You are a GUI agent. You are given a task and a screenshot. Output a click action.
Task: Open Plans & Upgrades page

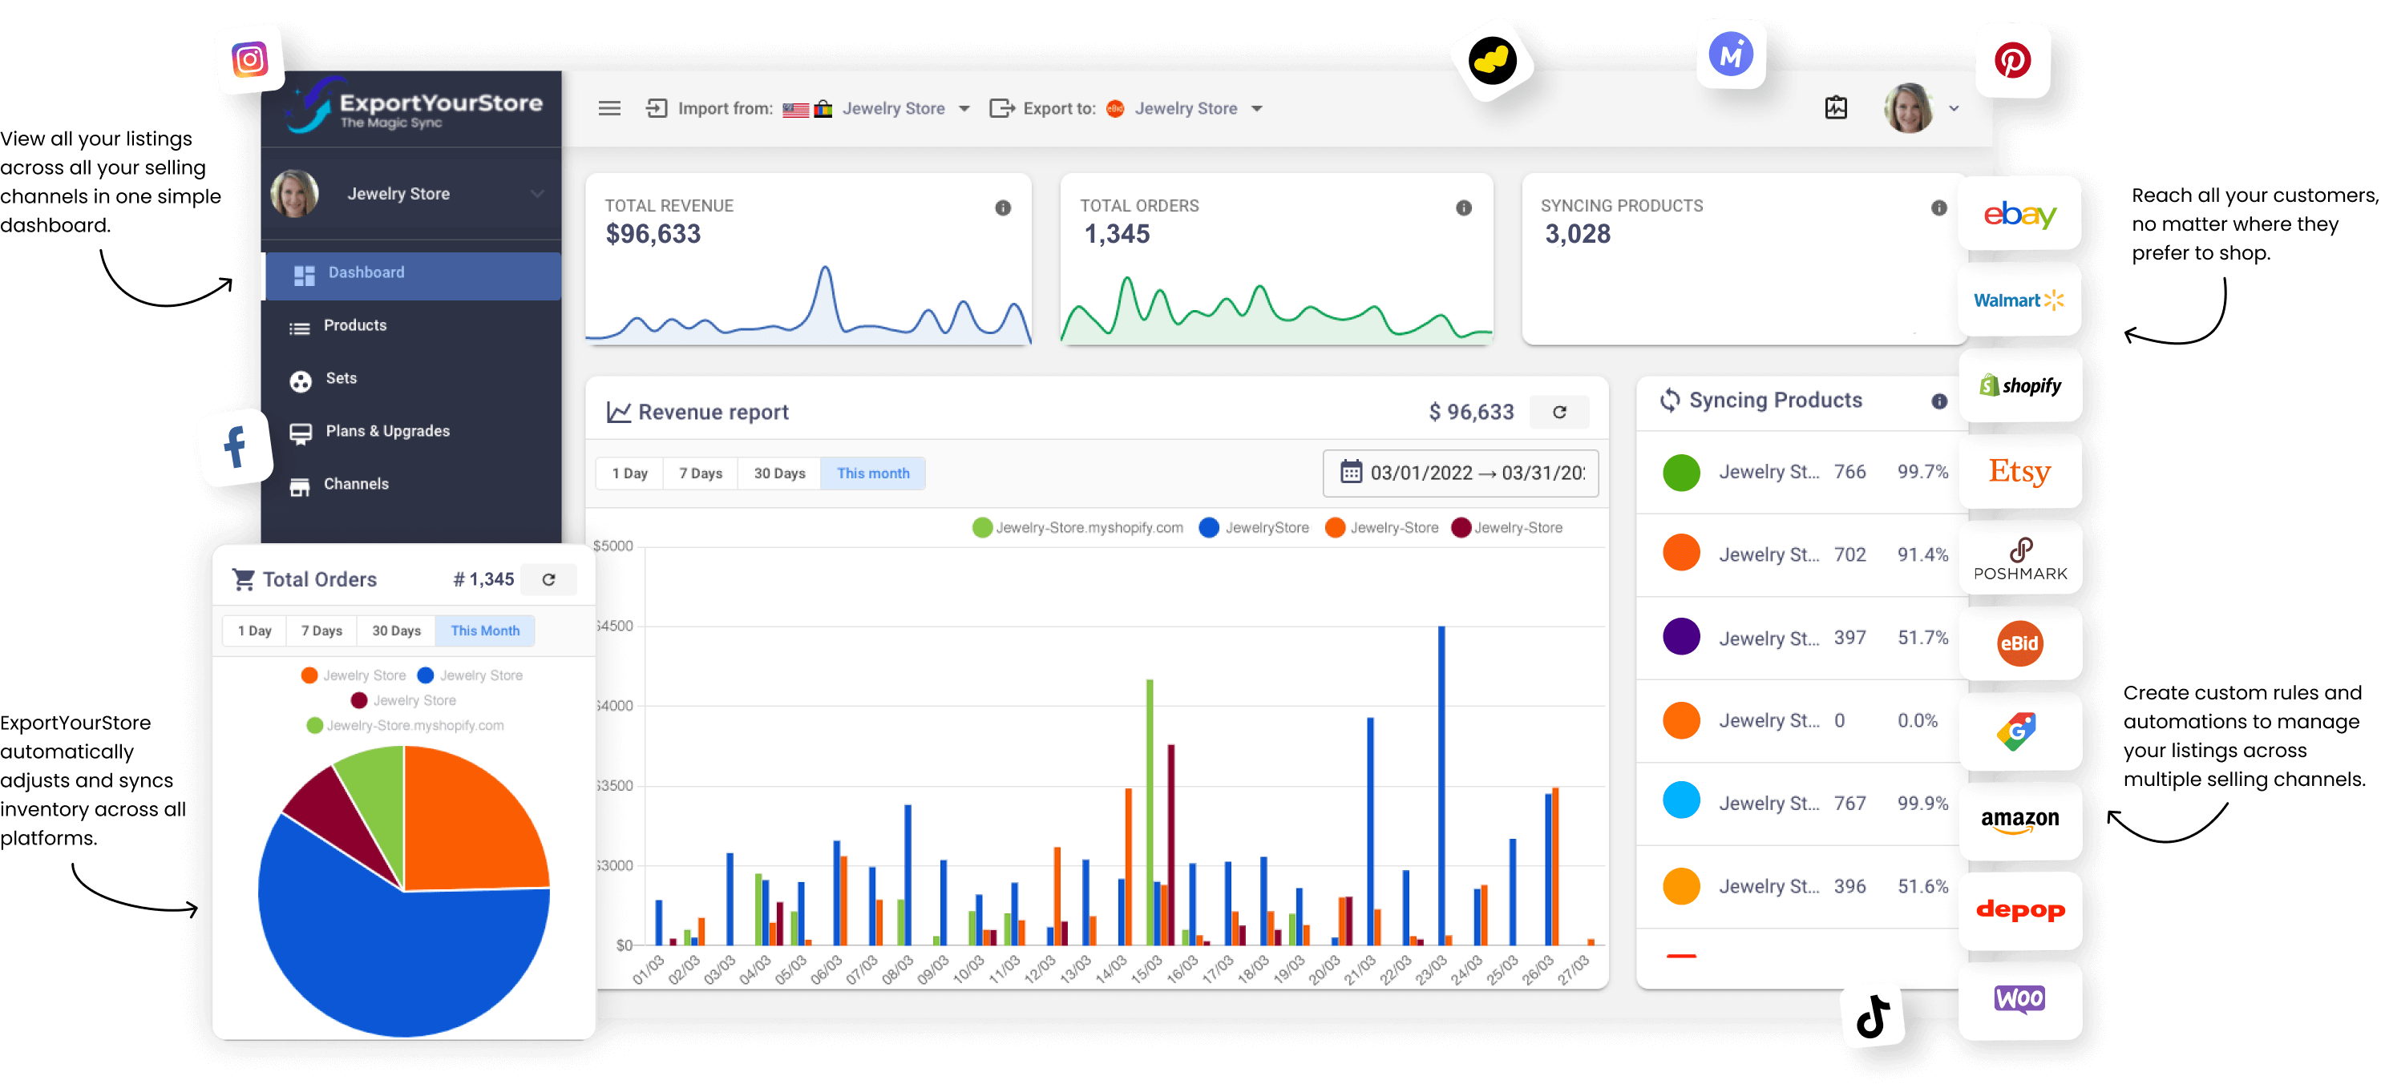(x=387, y=431)
